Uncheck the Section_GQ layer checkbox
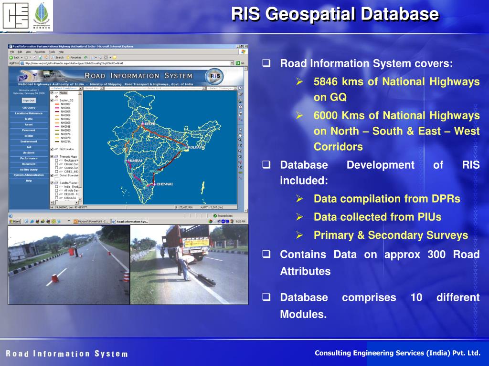 [x=52, y=101]
